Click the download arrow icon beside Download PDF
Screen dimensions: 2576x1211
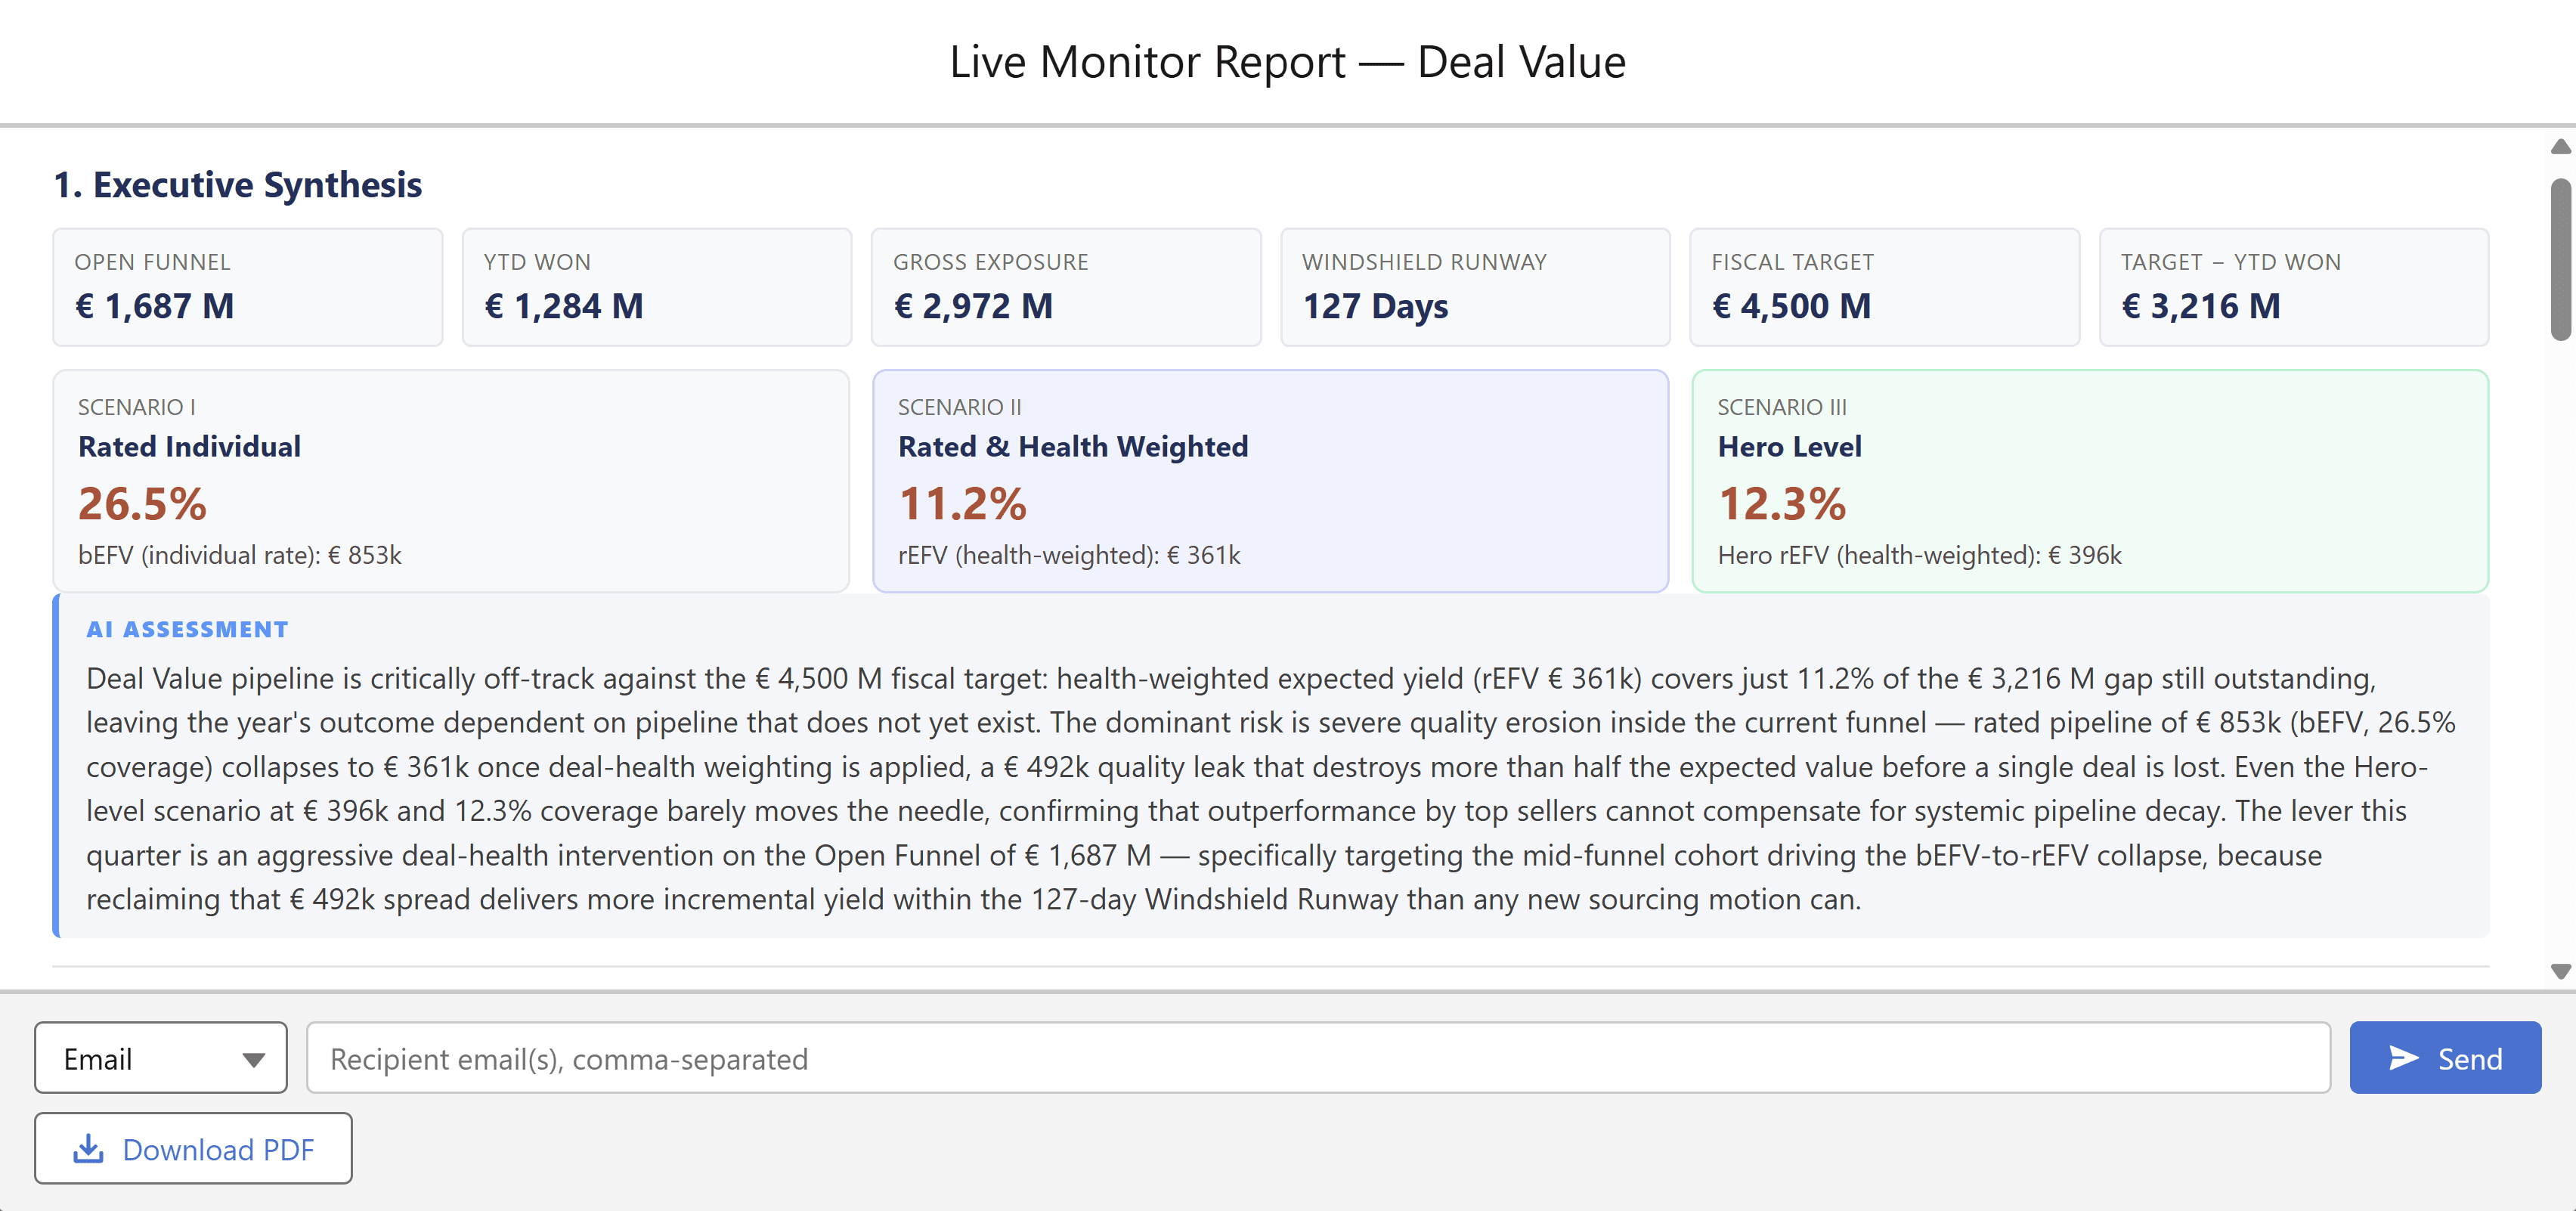click(x=88, y=1148)
